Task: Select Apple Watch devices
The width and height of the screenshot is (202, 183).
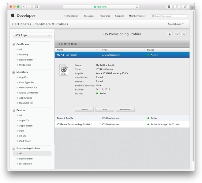Action: [x=26, y=126]
